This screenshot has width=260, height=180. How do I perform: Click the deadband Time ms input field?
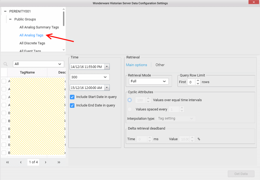[142, 139]
